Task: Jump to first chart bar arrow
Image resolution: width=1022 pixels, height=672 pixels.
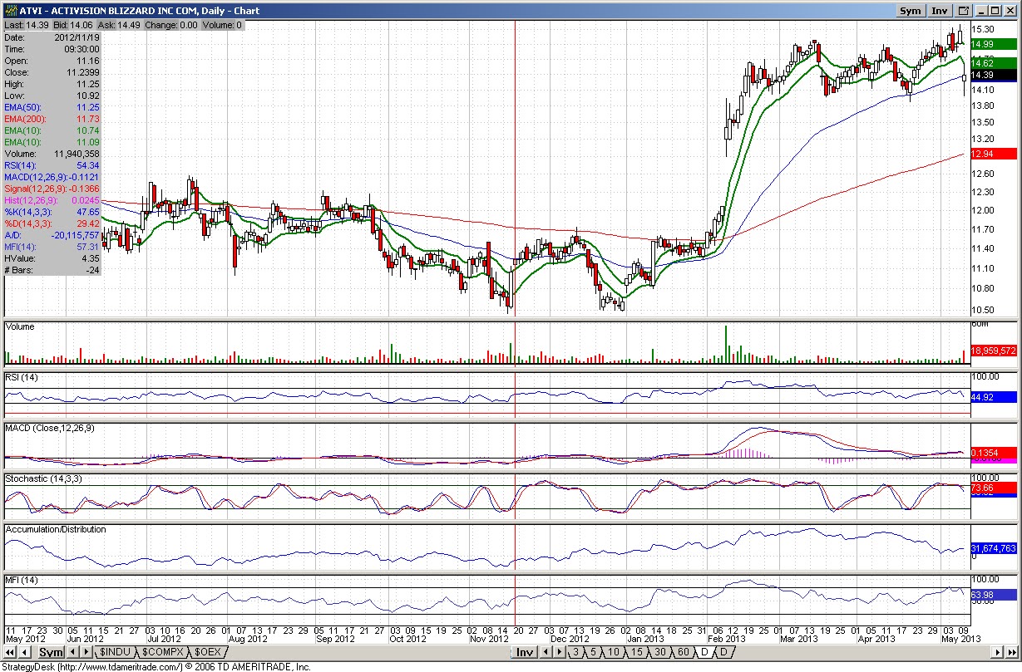Action: tap(10, 652)
